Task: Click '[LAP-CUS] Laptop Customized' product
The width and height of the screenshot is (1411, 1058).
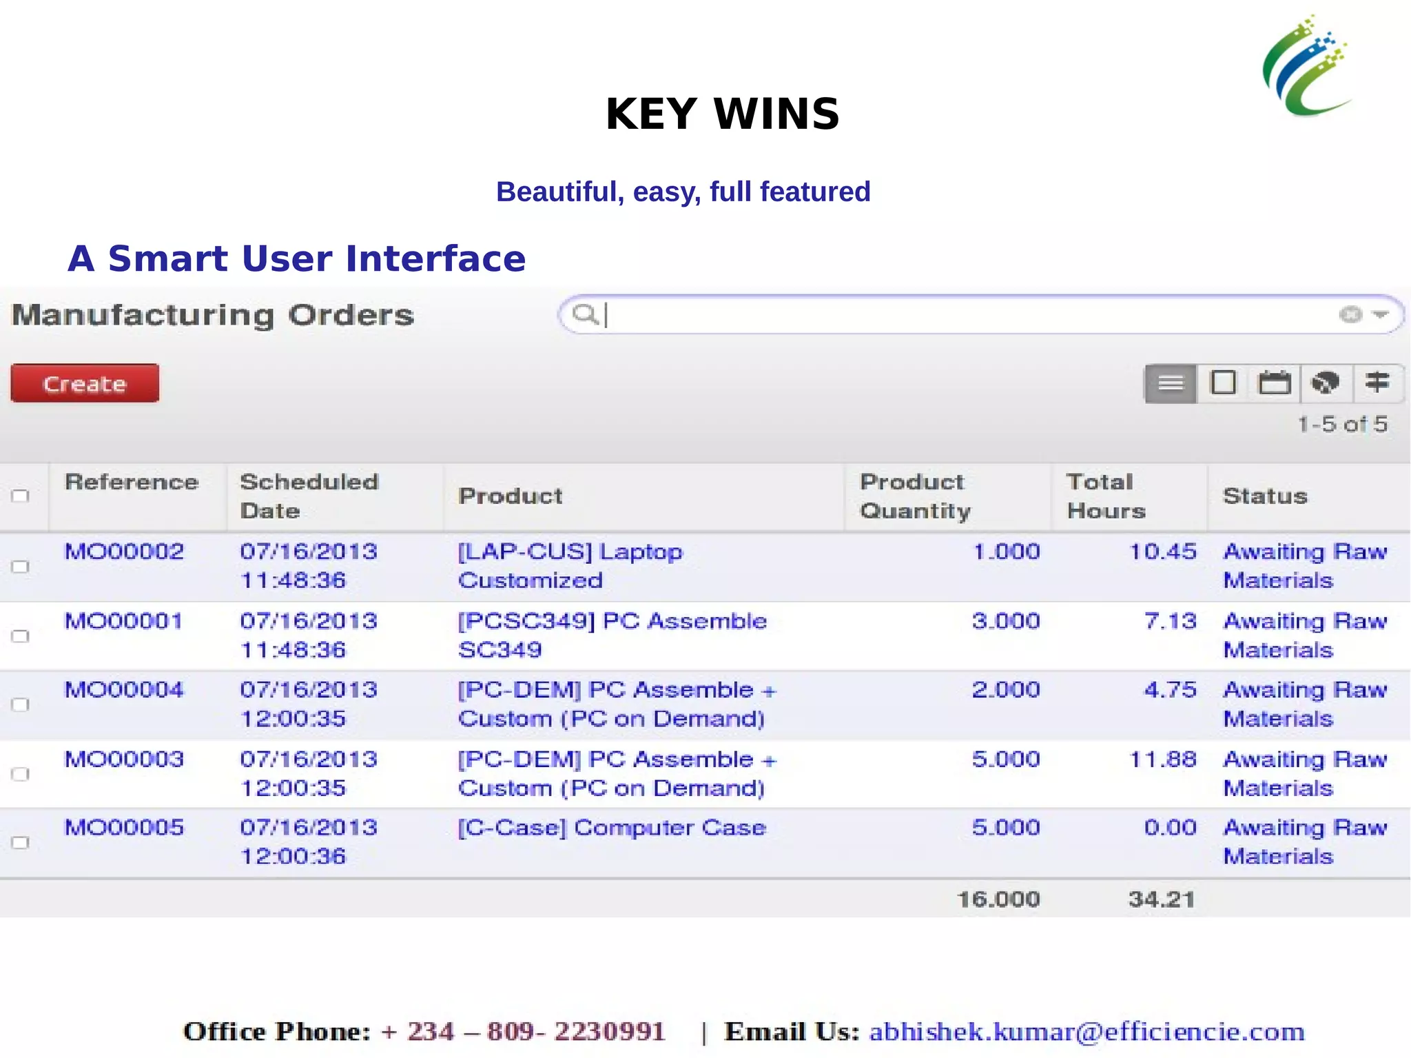Action: (570, 566)
